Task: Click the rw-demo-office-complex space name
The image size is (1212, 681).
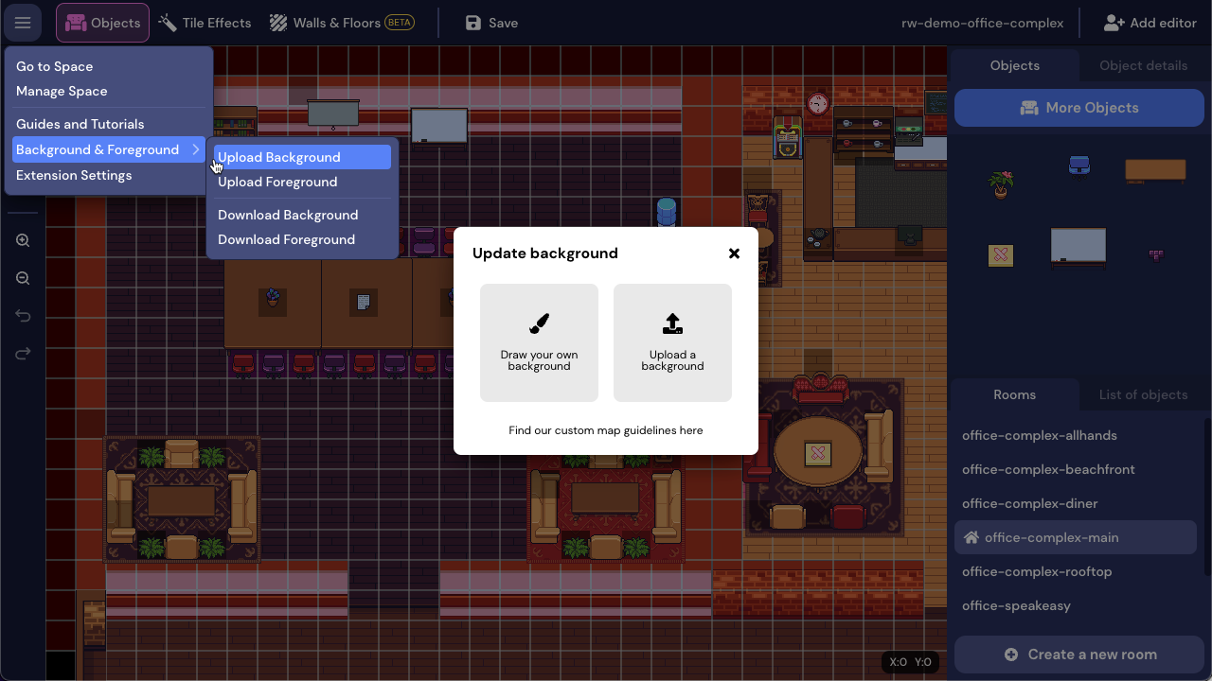Action: point(982,23)
